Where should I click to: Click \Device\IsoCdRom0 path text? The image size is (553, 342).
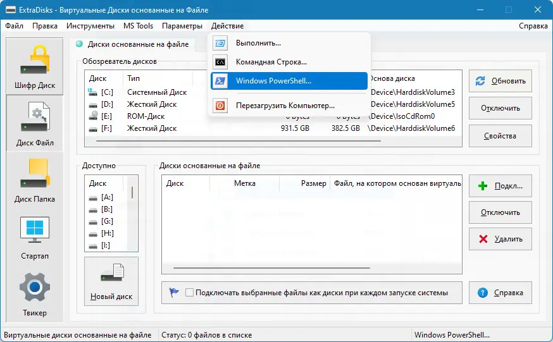click(402, 116)
